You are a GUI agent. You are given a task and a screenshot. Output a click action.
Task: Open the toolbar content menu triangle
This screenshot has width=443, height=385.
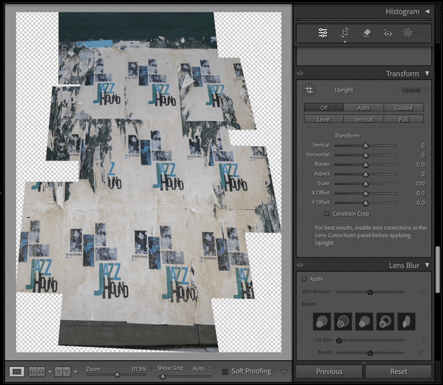(x=284, y=372)
